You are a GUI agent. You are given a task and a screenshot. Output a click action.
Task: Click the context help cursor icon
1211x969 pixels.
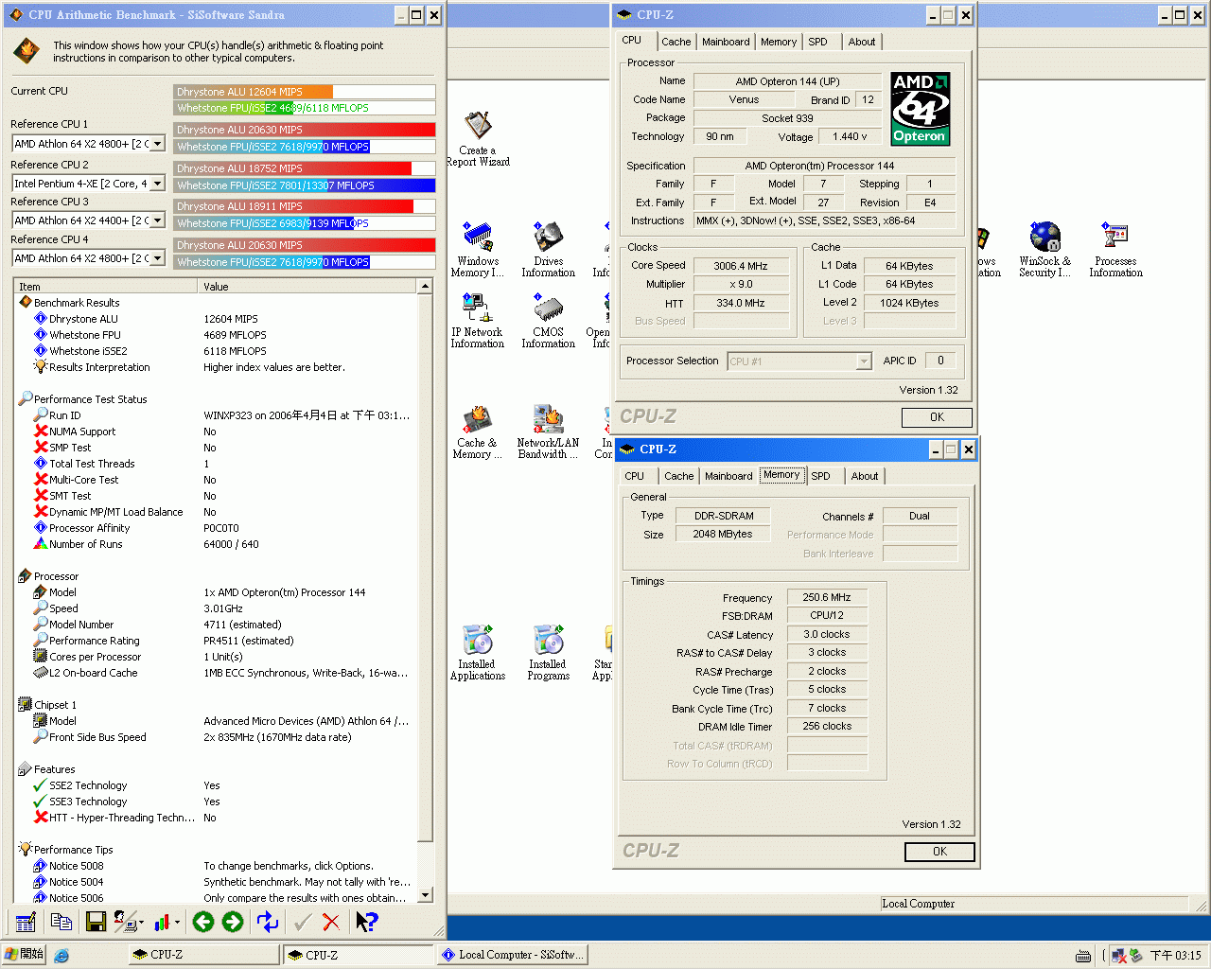point(366,922)
